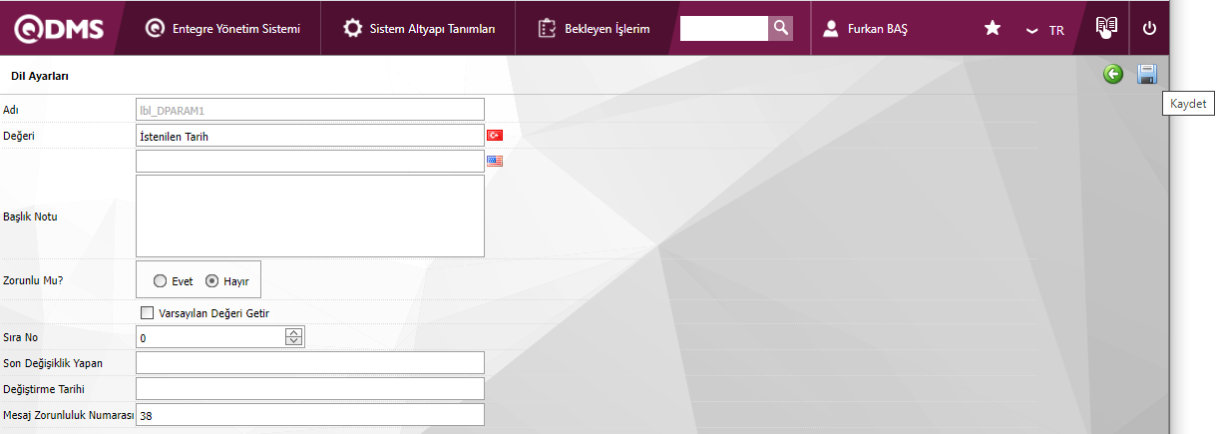
Task: Click the Turkish flag icon
Action: pos(495,135)
